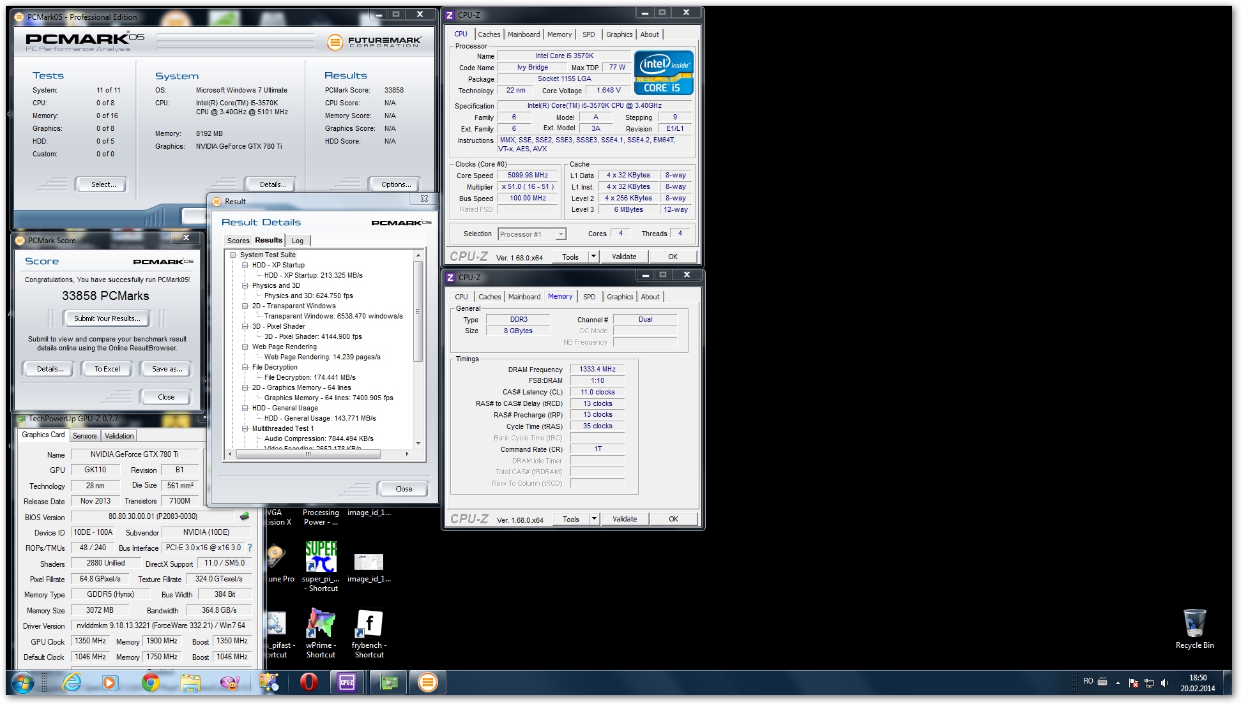Click OK in the CPU-Z Memory window
Viewport: 1241px width, 704px height.
point(673,519)
